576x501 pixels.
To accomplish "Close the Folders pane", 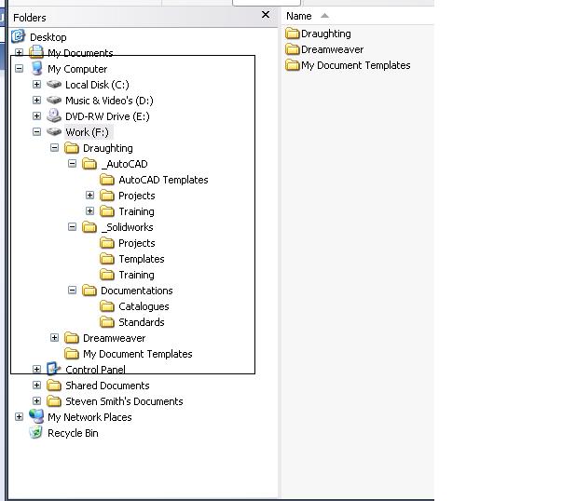I will [x=266, y=15].
